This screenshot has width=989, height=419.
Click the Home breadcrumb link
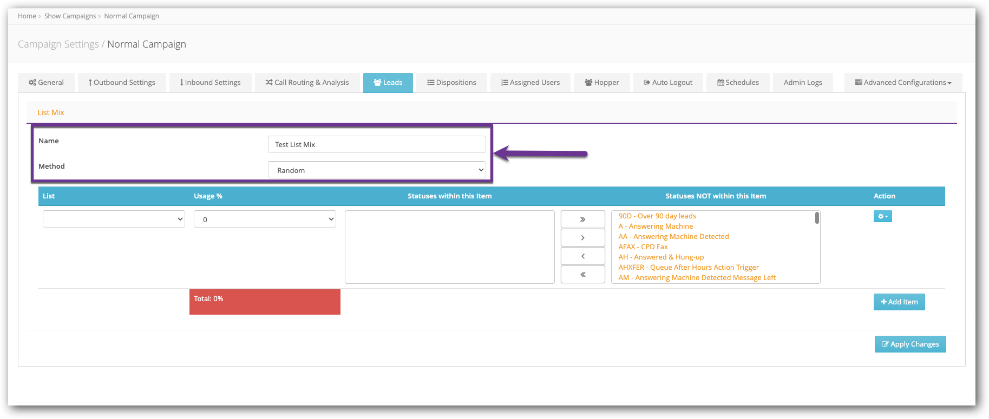click(27, 16)
